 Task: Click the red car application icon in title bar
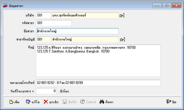(x=5, y=5)
